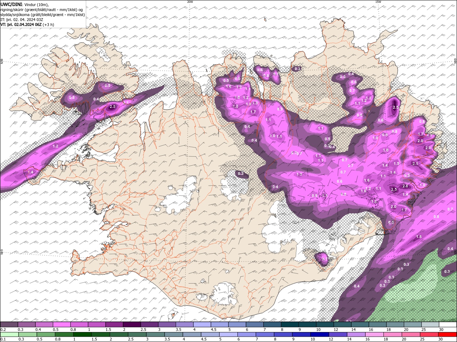Select the palest green 0.1 rain scale swatch

click(9, 335)
